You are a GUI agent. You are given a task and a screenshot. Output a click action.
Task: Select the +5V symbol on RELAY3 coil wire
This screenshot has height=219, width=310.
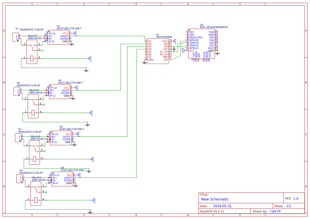93,159
